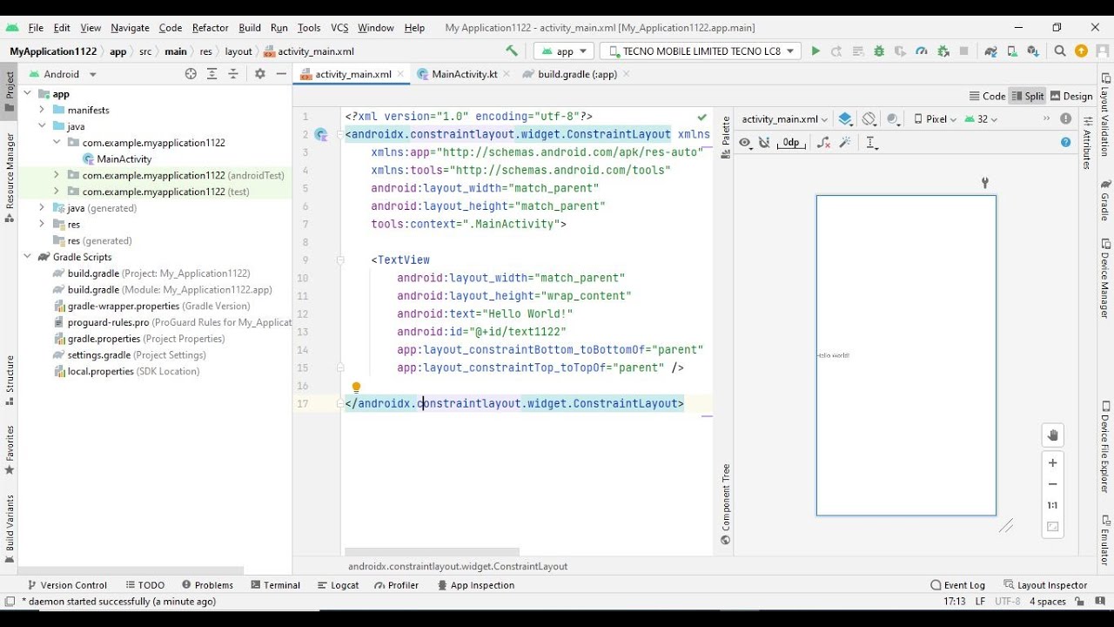
Task: Open the Terminal tool window
Action: pyautogui.click(x=275, y=585)
